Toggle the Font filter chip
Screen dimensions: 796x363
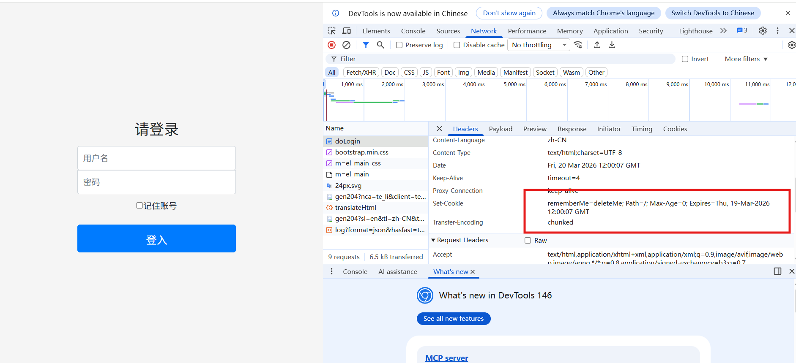click(443, 73)
